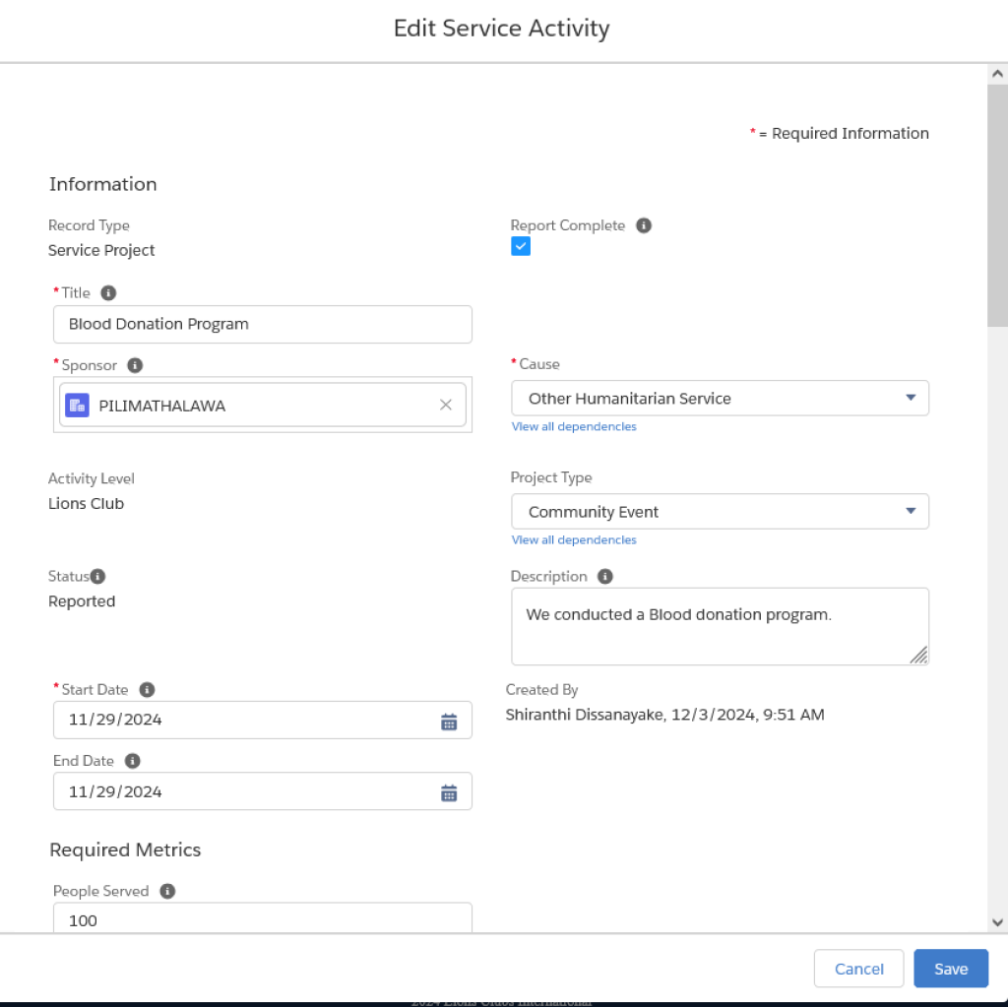Viewport: 1008px width, 1007px height.
Task: Open the Cause dropdown
Action: [720, 398]
